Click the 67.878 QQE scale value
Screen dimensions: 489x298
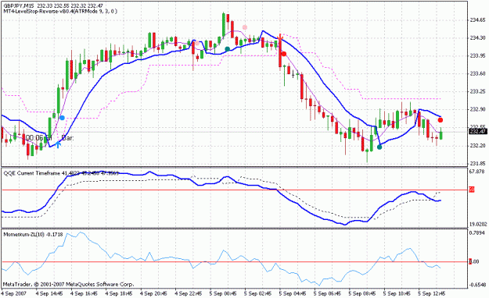(478, 172)
